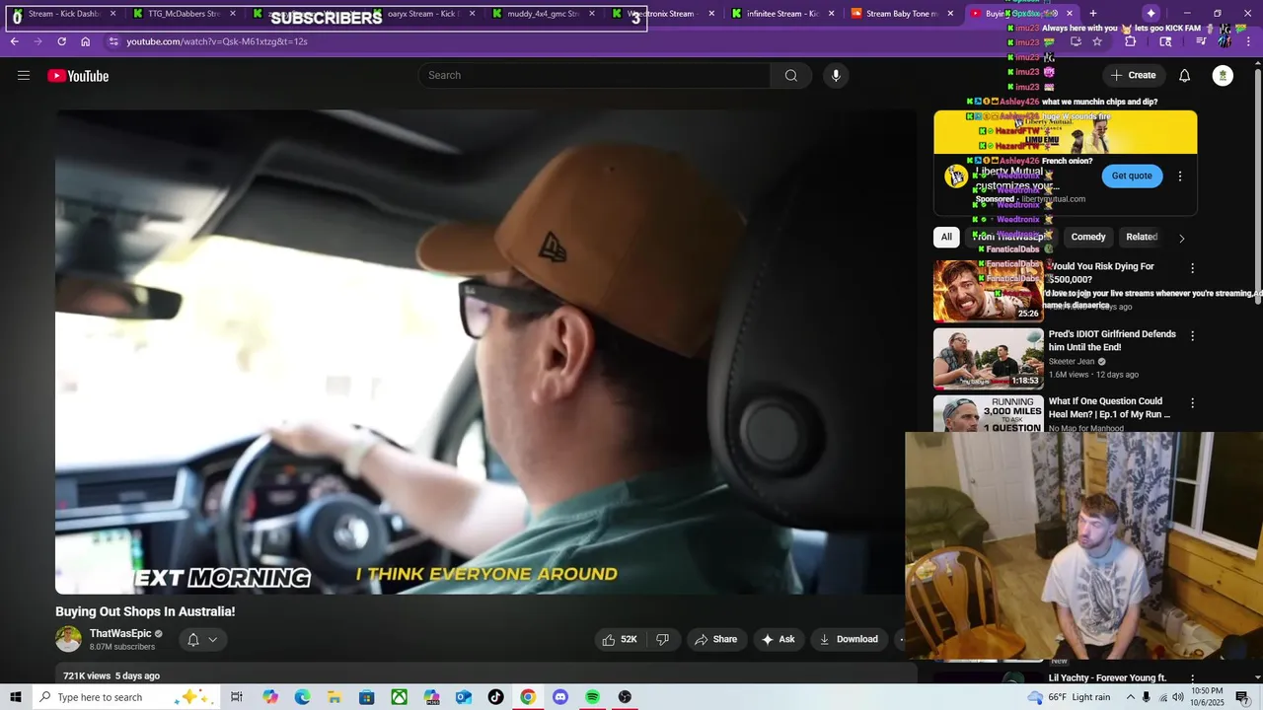1263x710 pixels.
Task: Open options for 'What If One Question' video
Action: 1192,403
